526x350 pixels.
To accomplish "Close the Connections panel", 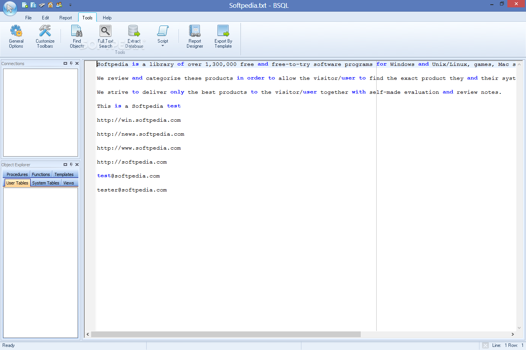I will (77, 63).
